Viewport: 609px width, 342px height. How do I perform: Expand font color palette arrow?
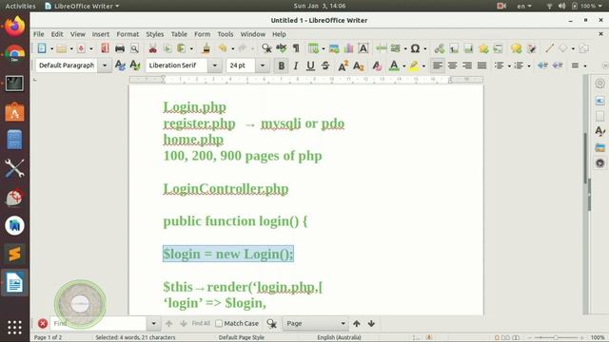pos(403,66)
